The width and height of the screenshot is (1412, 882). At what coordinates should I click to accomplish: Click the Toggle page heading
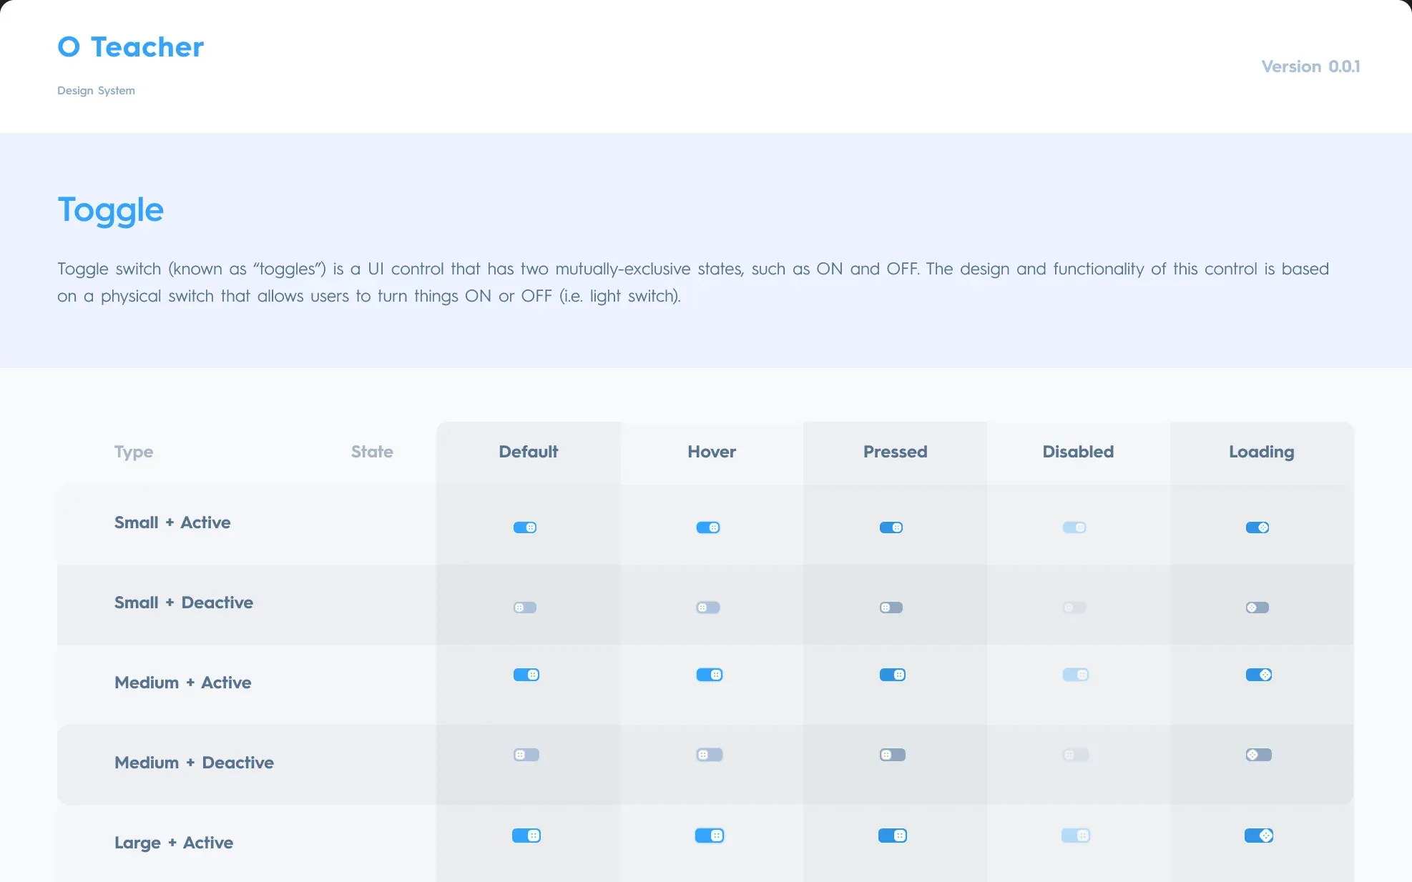pyautogui.click(x=111, y=211)
